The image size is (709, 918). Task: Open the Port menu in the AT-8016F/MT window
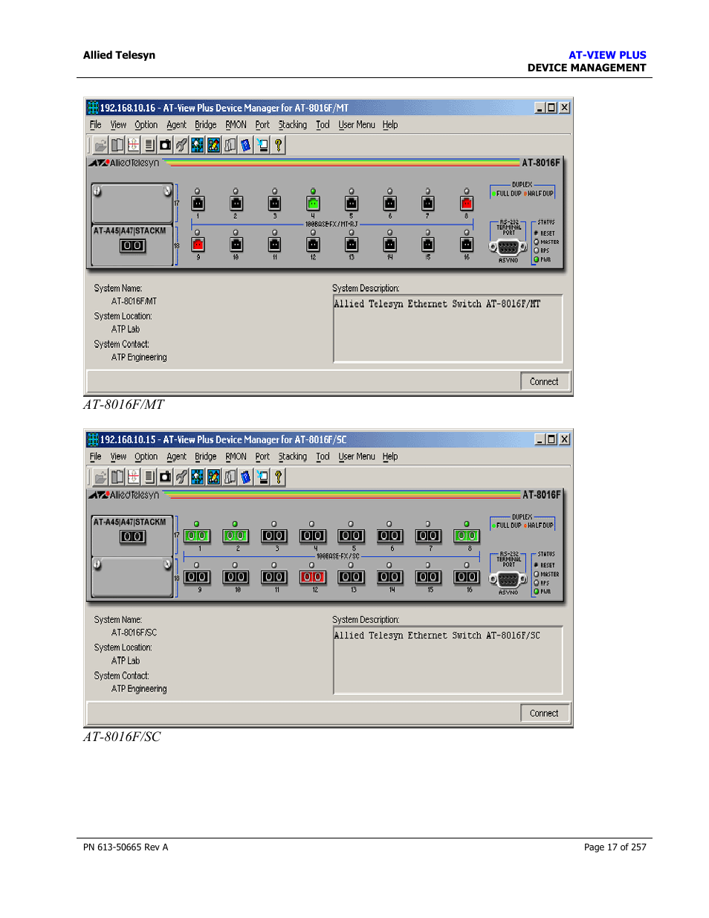pyautogui.click(x=262, y=125)
